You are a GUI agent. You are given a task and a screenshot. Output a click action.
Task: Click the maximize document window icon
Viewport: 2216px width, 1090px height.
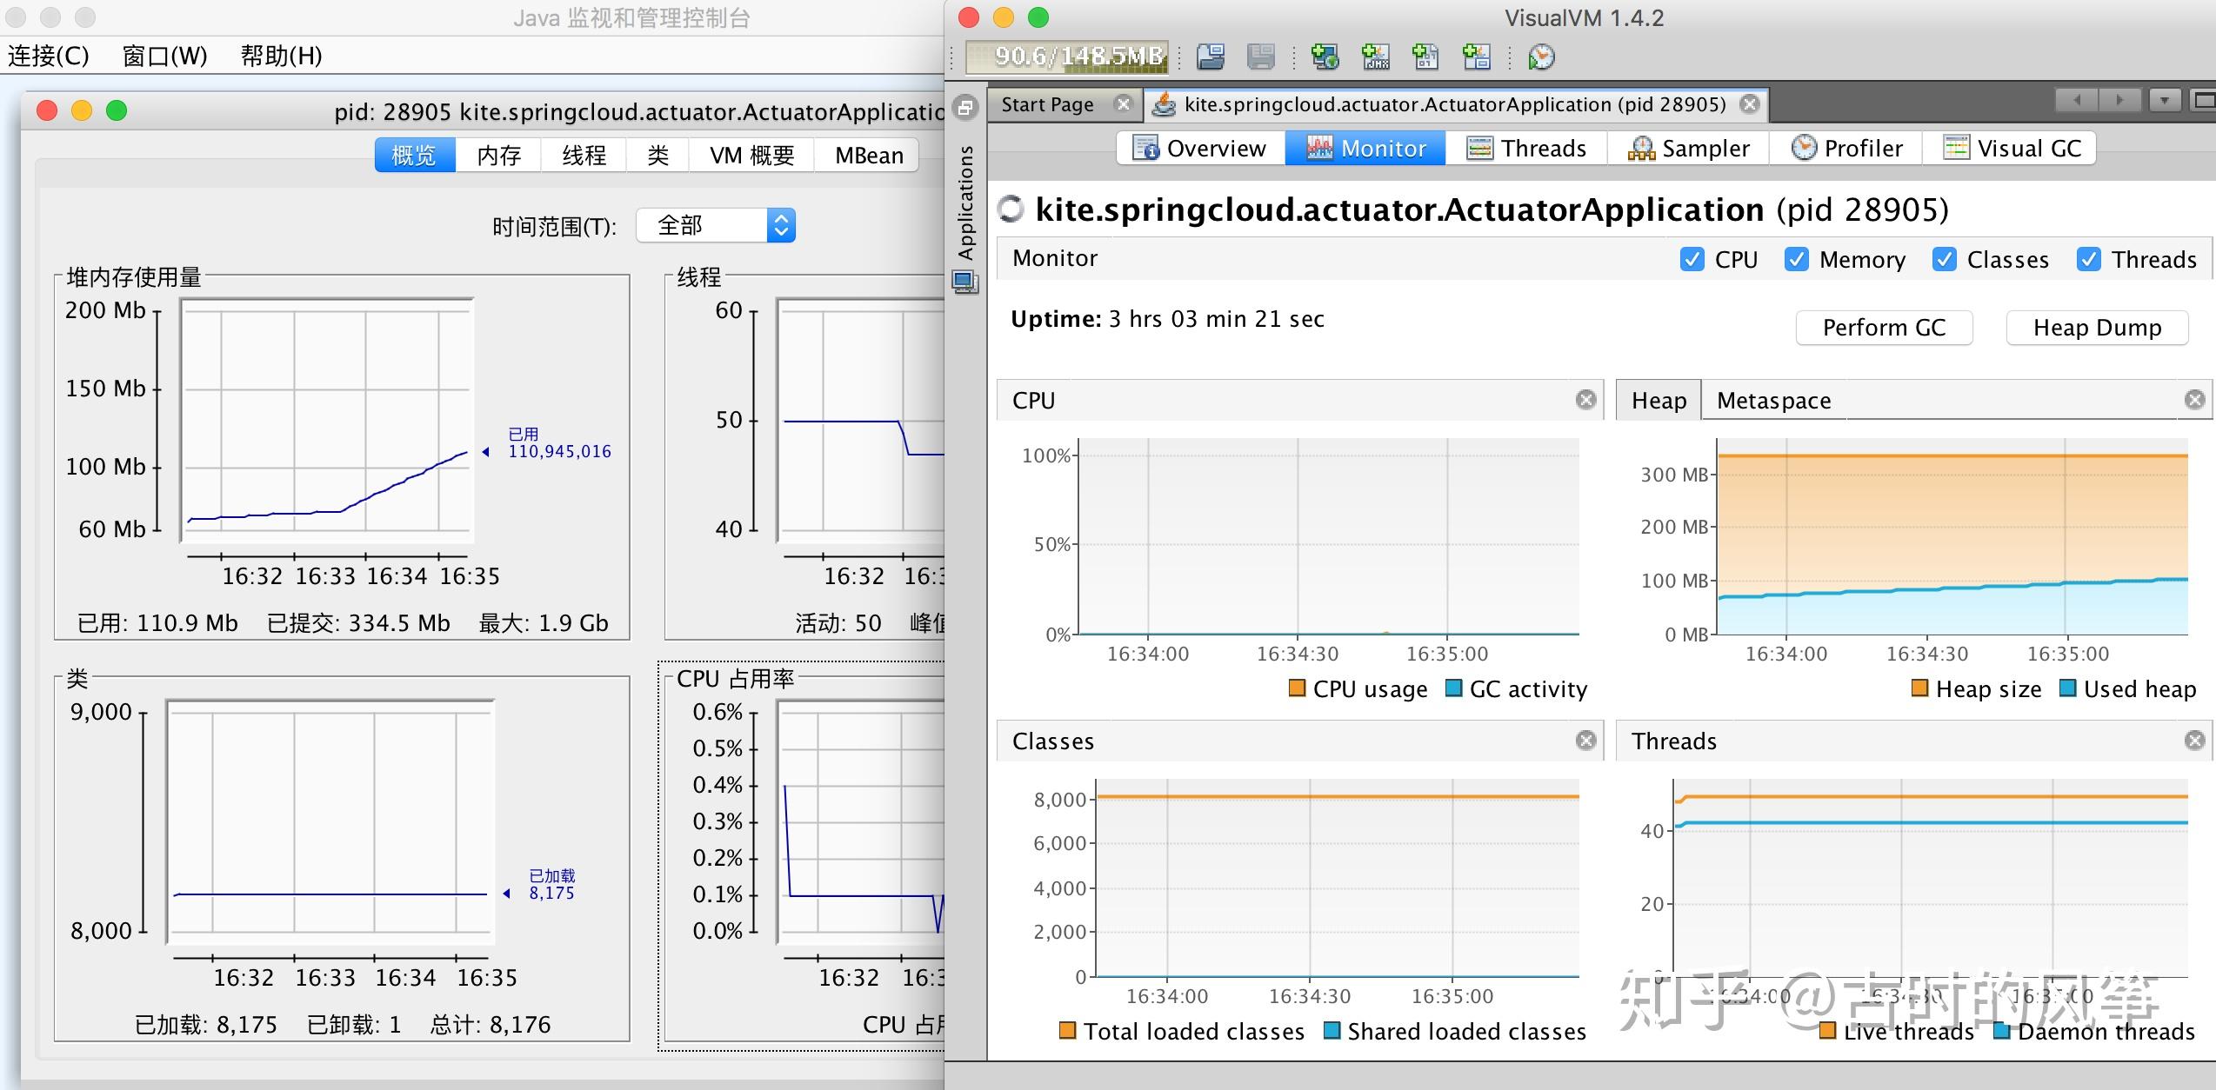pos(2203,100)
